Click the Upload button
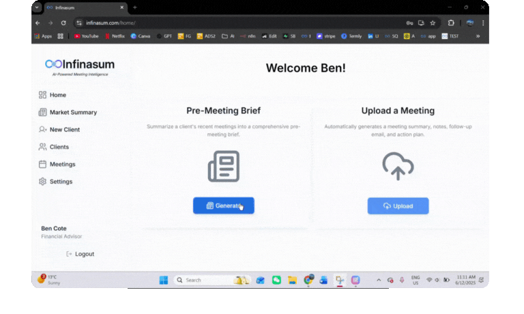This screenshot has width=524, height=314. (398, 206)
